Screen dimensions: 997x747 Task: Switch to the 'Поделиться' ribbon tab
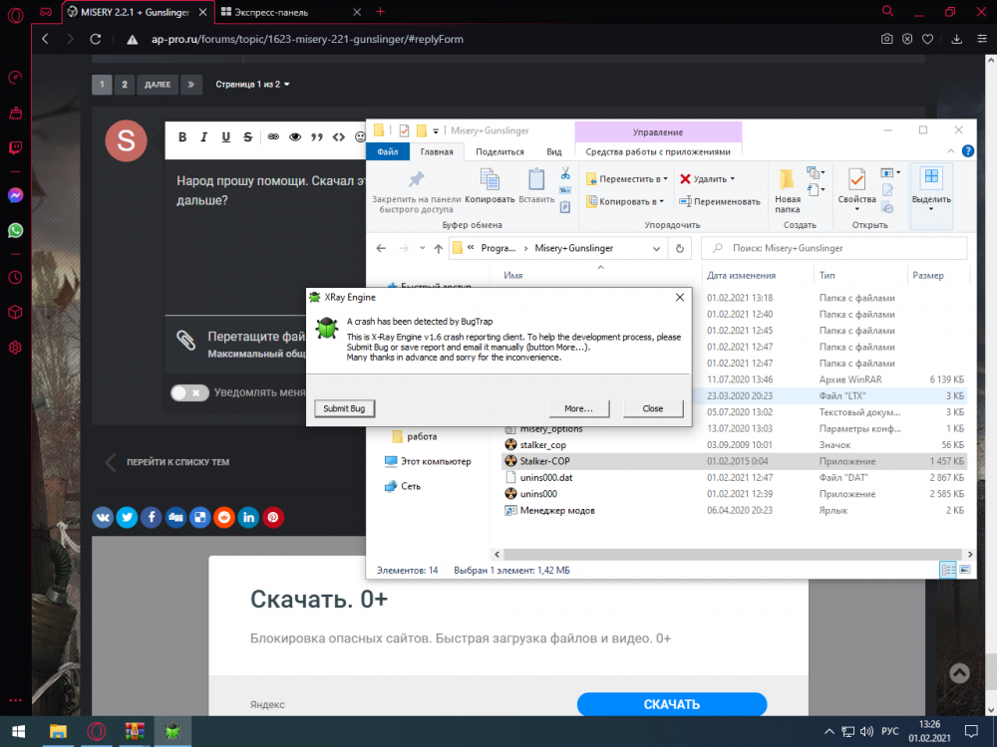click(499, 151)
